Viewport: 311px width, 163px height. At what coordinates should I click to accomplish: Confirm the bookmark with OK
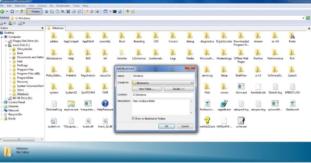(x=167, y=126)
